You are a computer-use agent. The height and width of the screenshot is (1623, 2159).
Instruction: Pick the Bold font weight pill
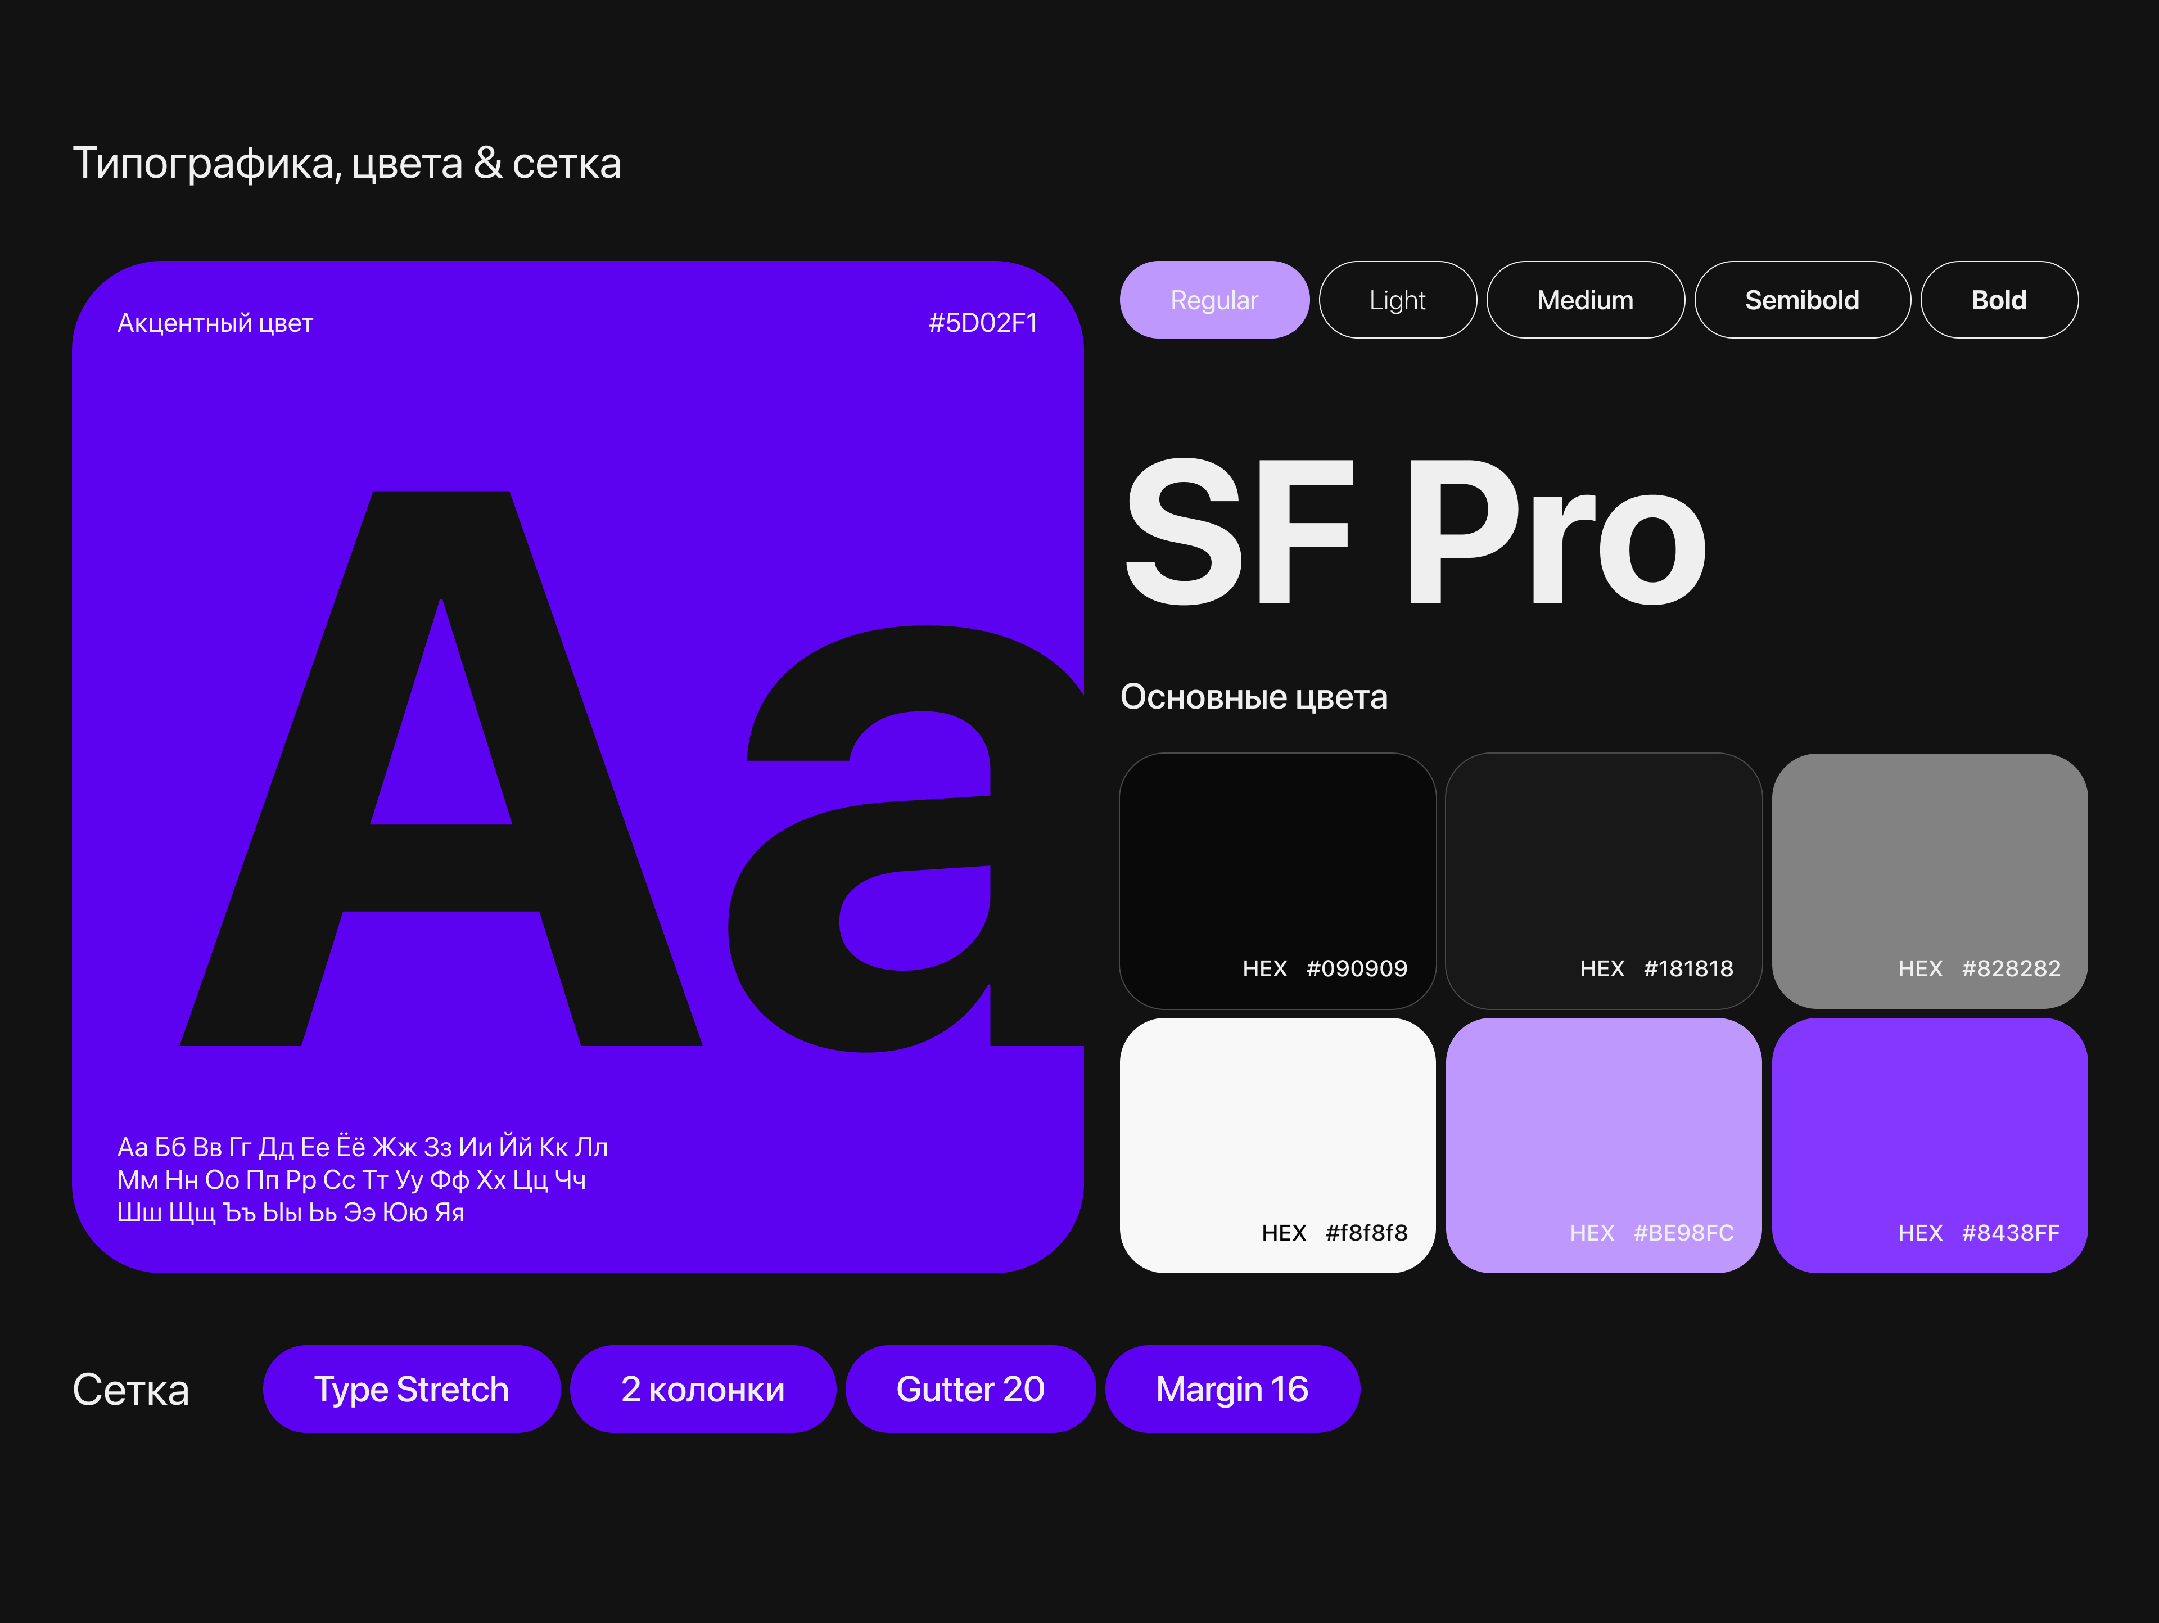tap(1998, 300)
